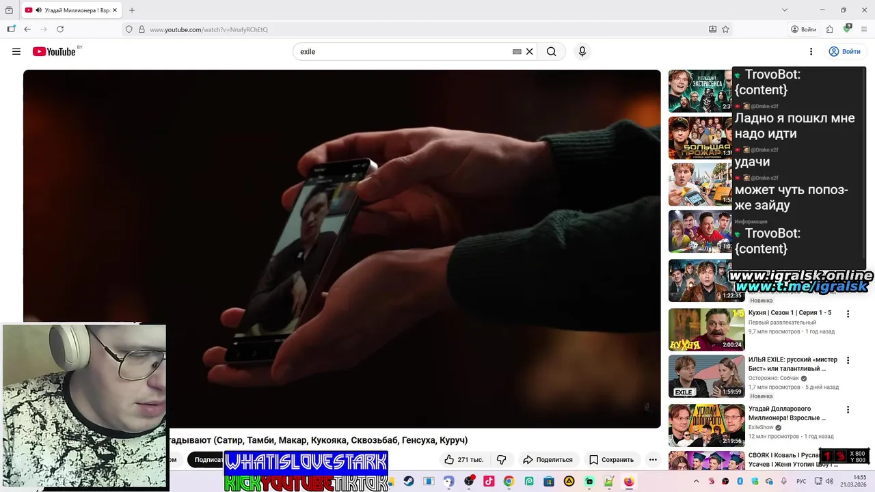Open a new browser tab
This screenshot has width=875, height=492.
132,10
